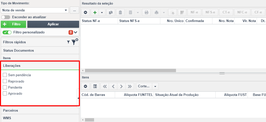Click the list view icon in top toolbar
Viewport: 266px width, 122px height.
130,12
